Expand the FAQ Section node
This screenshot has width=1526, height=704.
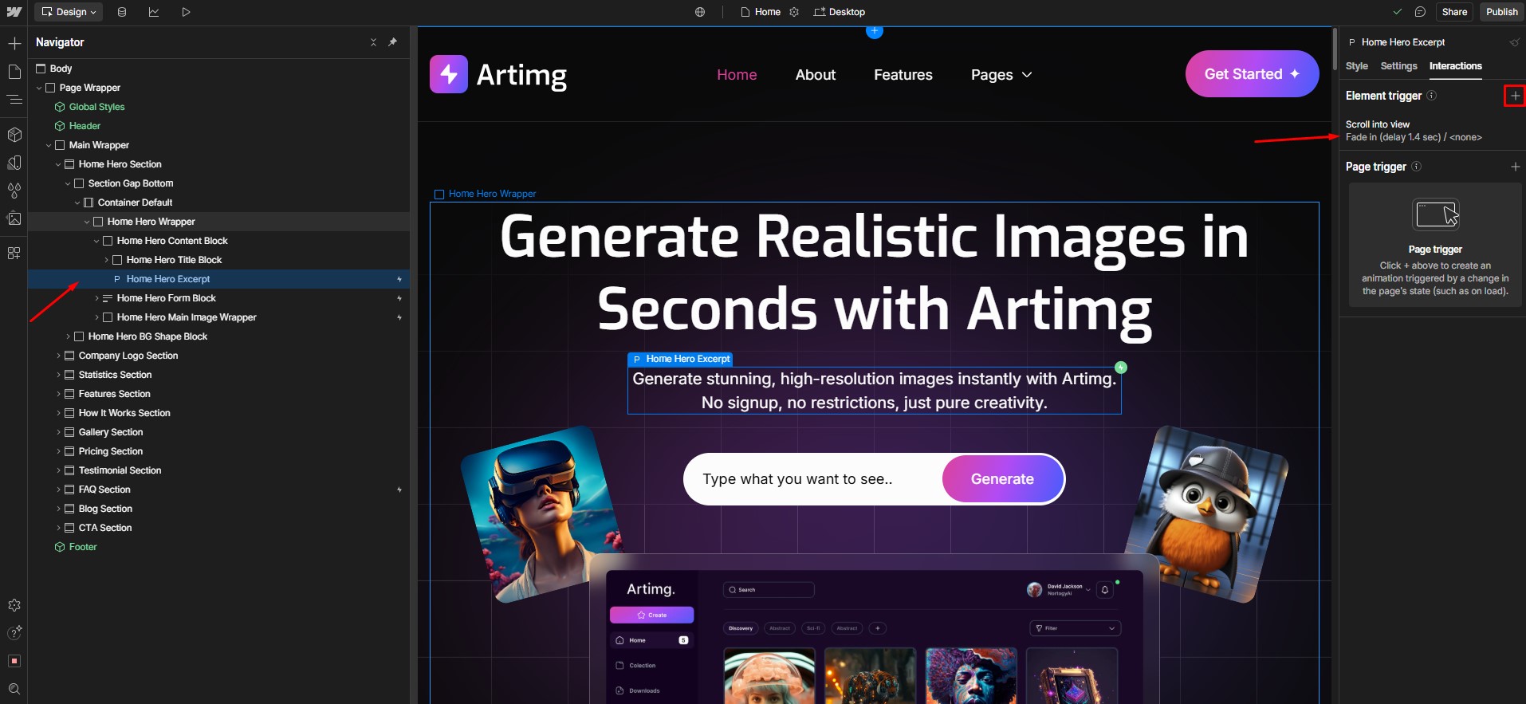click(58, 490)
